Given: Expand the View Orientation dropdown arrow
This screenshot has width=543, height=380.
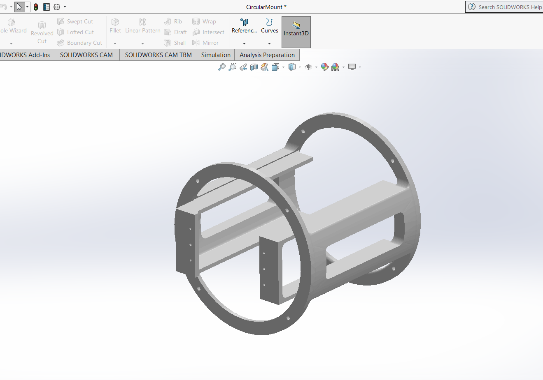Looking at the screenshot, I should tap(283, 67).
